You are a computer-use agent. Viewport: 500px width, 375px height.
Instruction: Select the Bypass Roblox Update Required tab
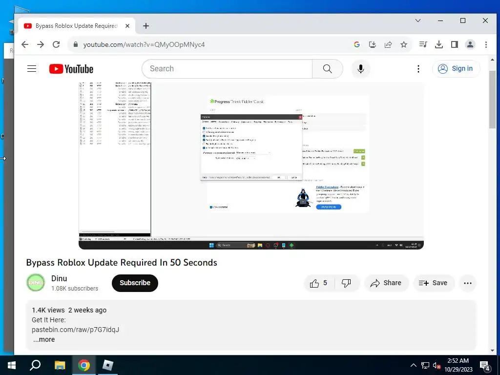[76, 26]
